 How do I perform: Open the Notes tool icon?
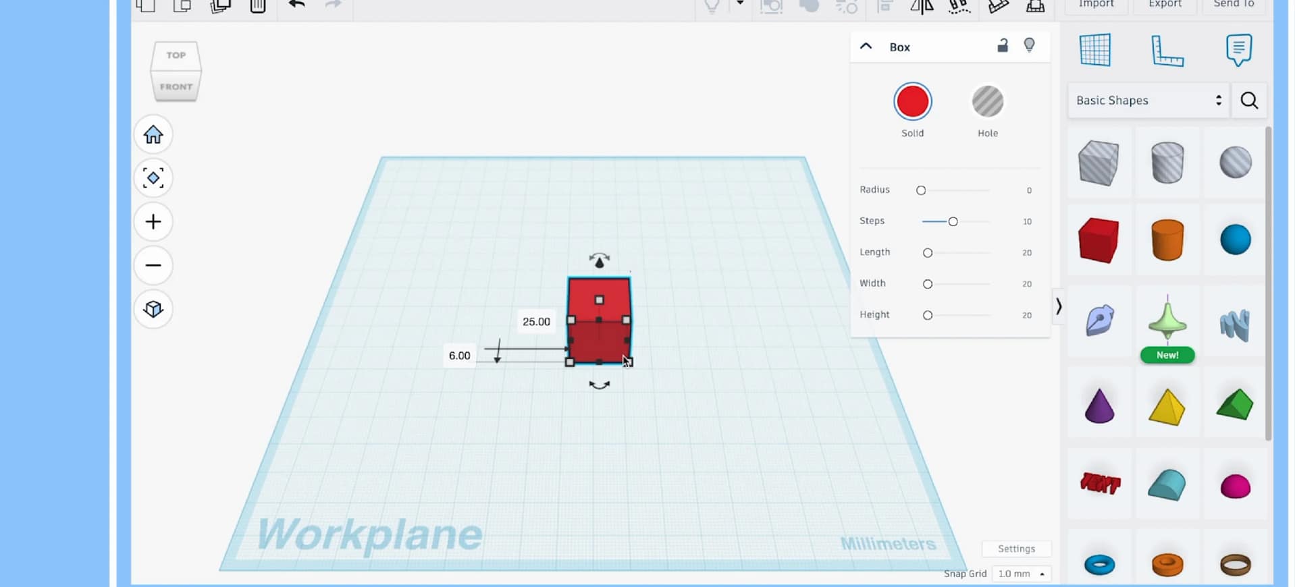[x=1239, y=50]
